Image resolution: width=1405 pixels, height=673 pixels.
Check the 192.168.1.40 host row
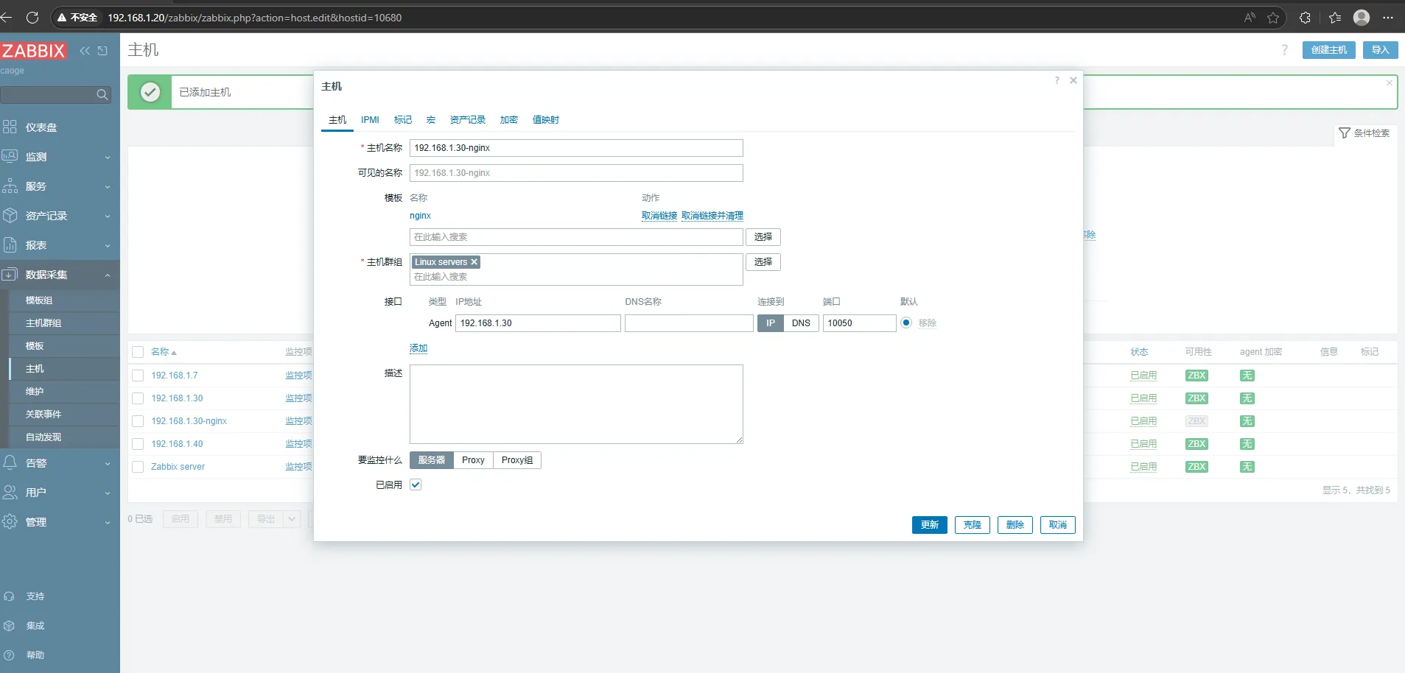coord(138,444)
